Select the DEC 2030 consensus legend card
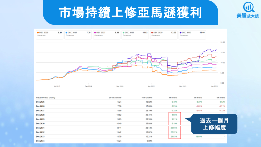This screenshot has height=147, width=261. pyautogui.click(x=192, y=35)
